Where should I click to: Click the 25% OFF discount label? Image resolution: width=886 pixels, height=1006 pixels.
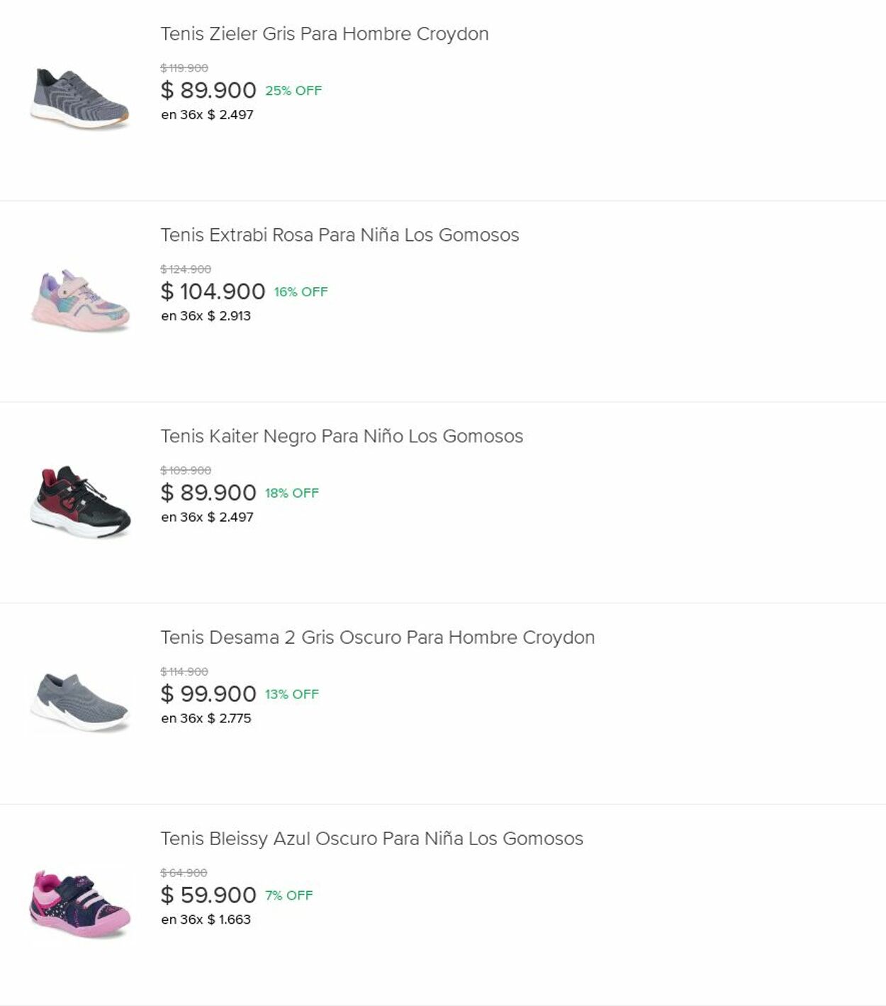[x=293, y=91]
